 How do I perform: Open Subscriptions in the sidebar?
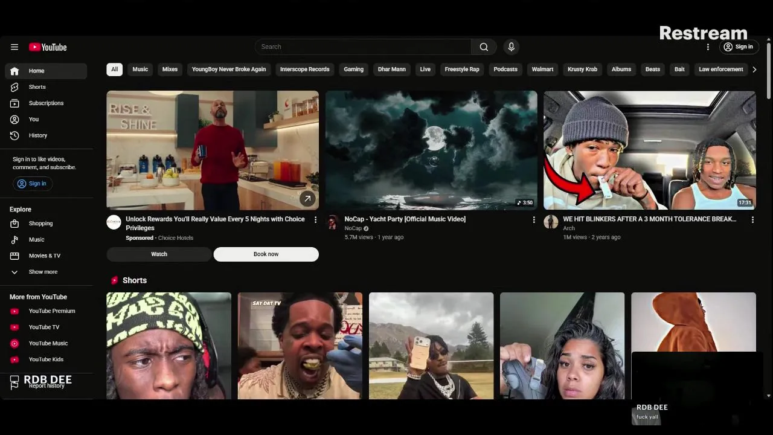(46, 103)
